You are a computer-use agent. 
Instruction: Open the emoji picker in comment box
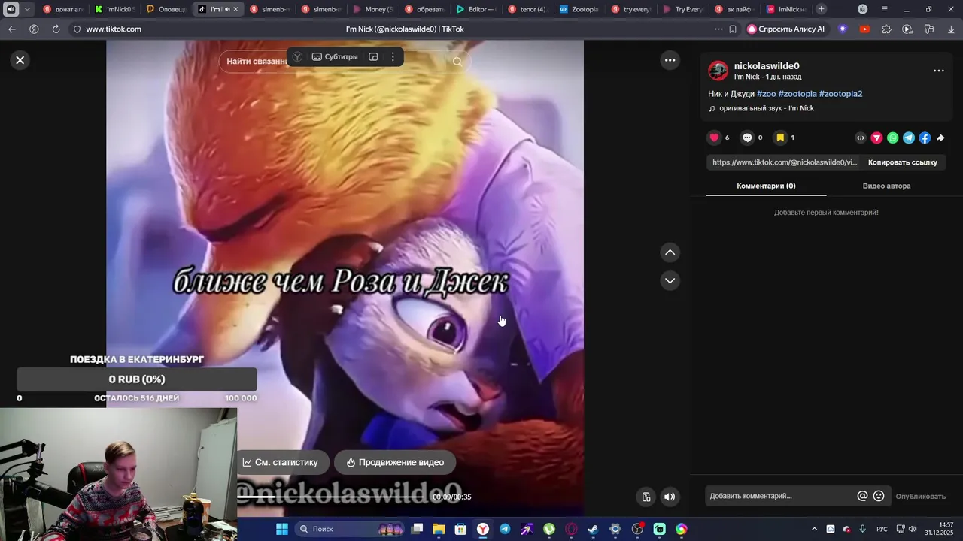[x=879, y=496]
